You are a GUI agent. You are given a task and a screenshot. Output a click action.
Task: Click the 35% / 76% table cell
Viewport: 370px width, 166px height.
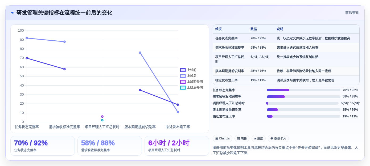[x=258, y=71]
